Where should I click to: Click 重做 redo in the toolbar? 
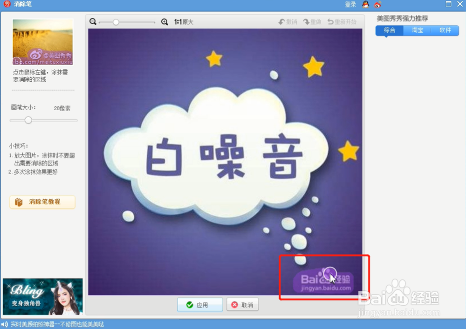pos(312,22)
